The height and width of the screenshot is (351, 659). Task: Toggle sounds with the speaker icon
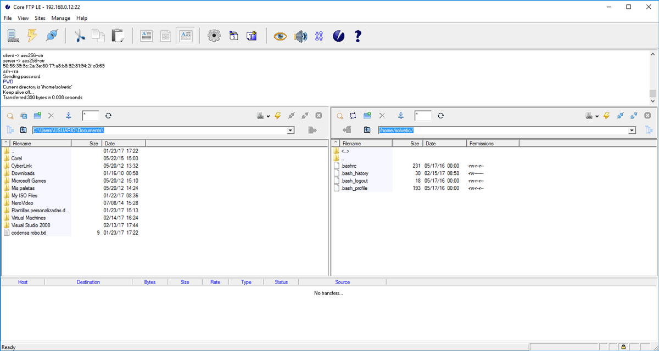tap(300, 36)
